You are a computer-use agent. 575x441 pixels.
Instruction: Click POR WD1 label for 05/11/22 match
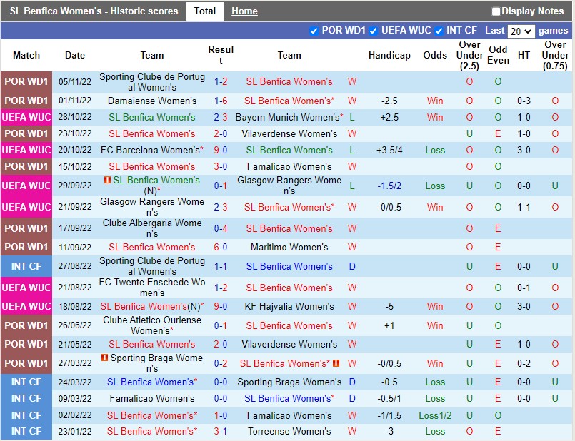pos(26,81)
